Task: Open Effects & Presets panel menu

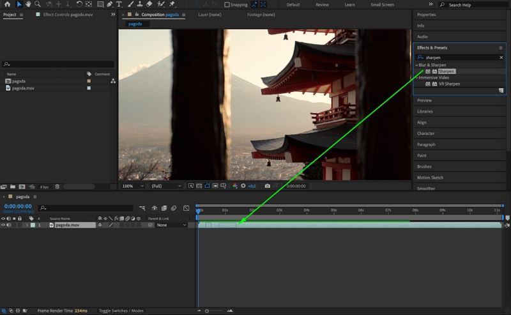Action: pyautogui.click(x=501, y=48)
